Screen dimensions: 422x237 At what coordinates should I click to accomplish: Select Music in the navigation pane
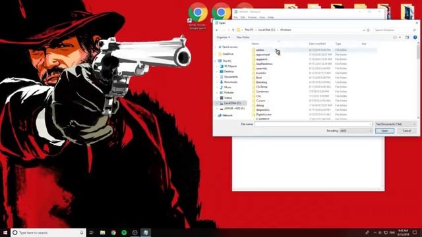pos(227,88)
